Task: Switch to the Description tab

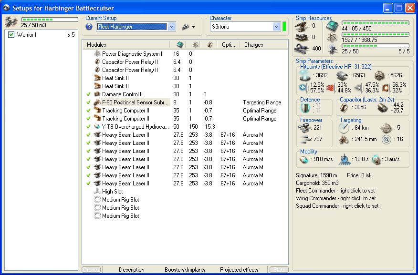Action: coord(131,270)
